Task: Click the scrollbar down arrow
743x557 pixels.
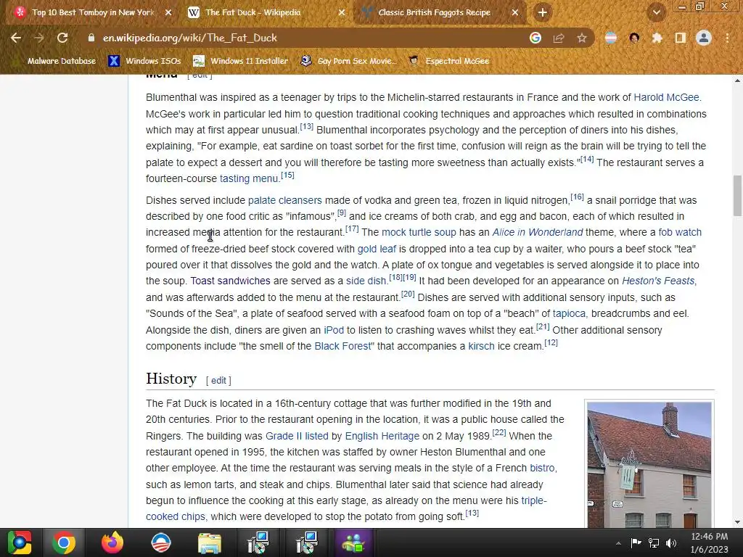Action: (x=737, y=522)
